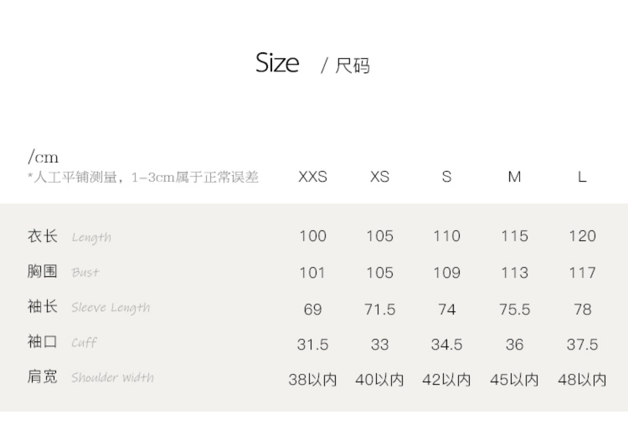Click the /cm unit label
The image size is (628, 447).
point(43,157)
